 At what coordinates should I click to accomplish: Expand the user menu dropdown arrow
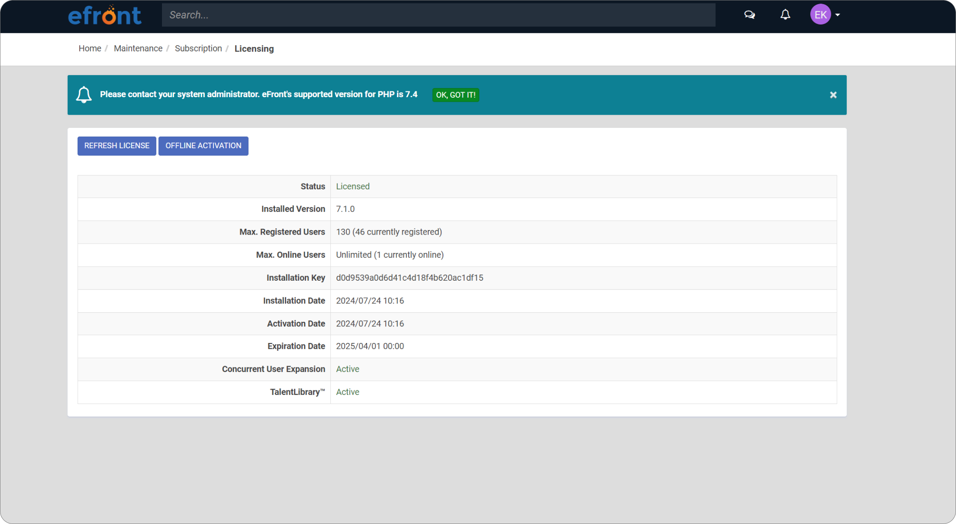pos(838,15)
